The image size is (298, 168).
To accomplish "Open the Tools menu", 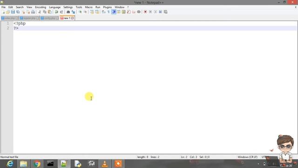I will pos(79,7).
